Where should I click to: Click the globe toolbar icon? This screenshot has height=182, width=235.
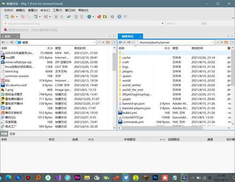[89, 17]
